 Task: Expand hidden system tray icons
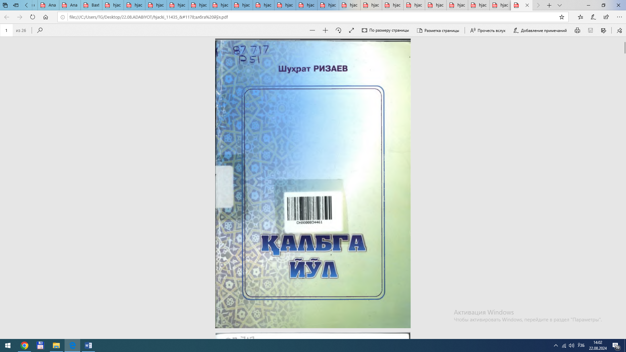[556, 345]
